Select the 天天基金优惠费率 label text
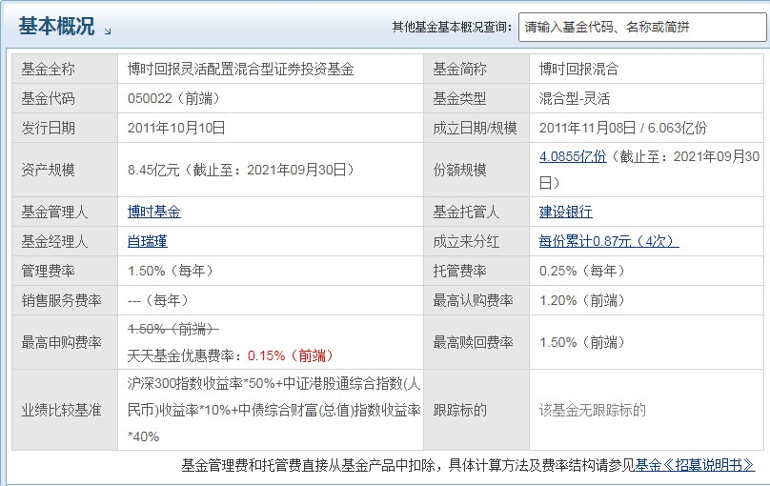 point(186,355)
